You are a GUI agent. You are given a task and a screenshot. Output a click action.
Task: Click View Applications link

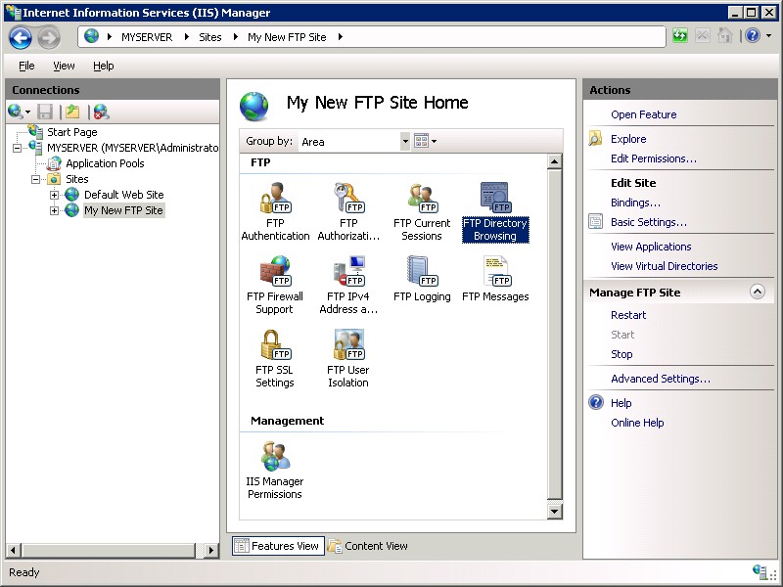tap(651, 247)
